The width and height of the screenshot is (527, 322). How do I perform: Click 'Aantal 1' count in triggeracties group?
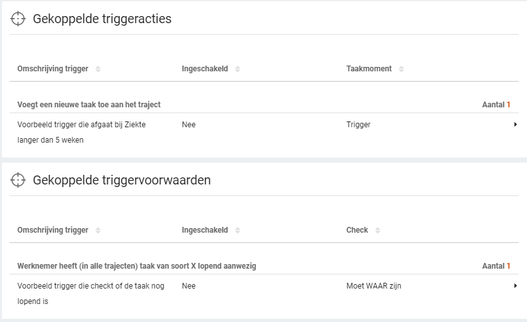[x=496, y=104]
